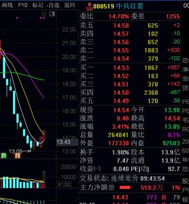Select sell-five price 14.58
Screen dimensions: 189x204
pos(121,25)
